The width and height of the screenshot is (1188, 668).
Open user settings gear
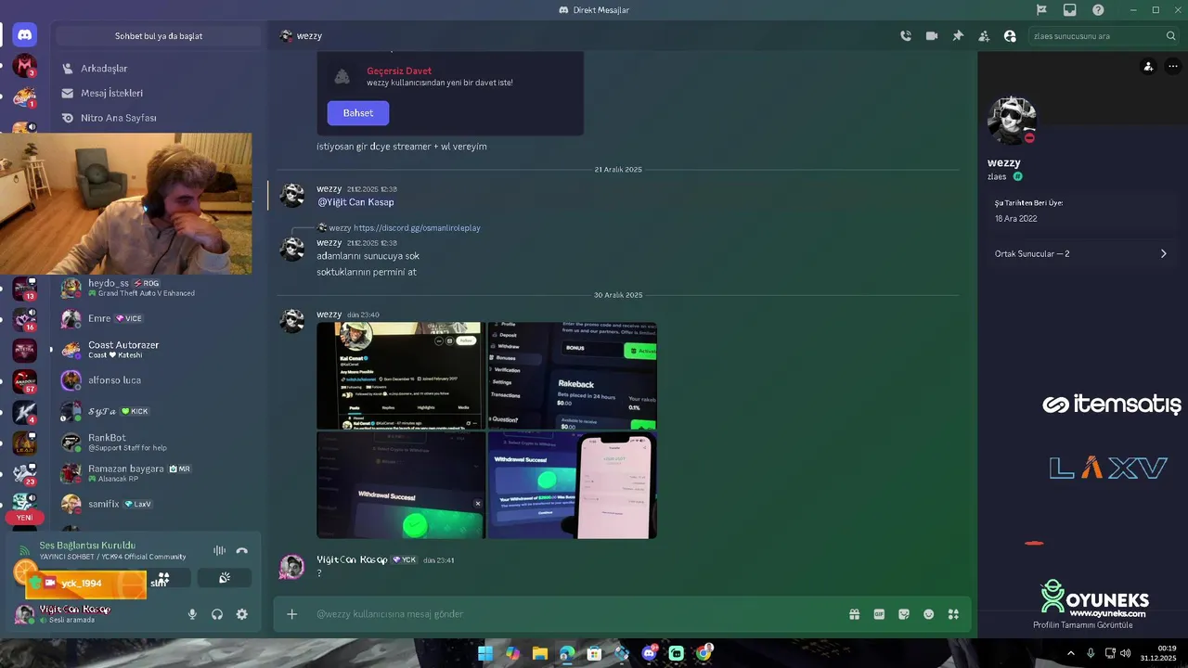[242, 614]
